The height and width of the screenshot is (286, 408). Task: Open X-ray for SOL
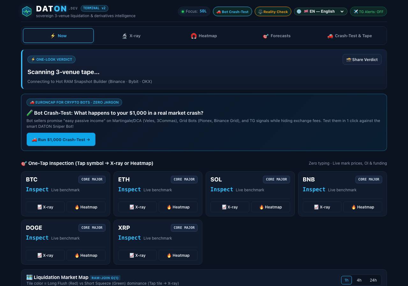(x=230, y=207)
